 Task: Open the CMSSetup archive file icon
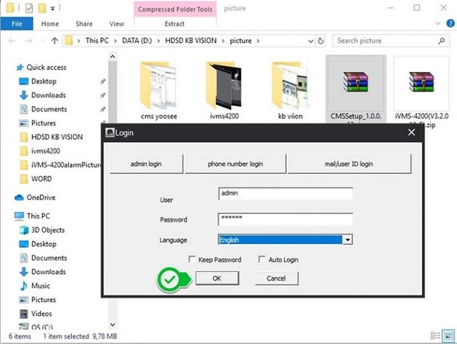coord(355,82)
